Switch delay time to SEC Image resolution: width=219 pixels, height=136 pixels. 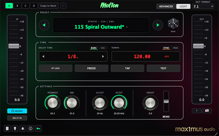coord(103,48)
